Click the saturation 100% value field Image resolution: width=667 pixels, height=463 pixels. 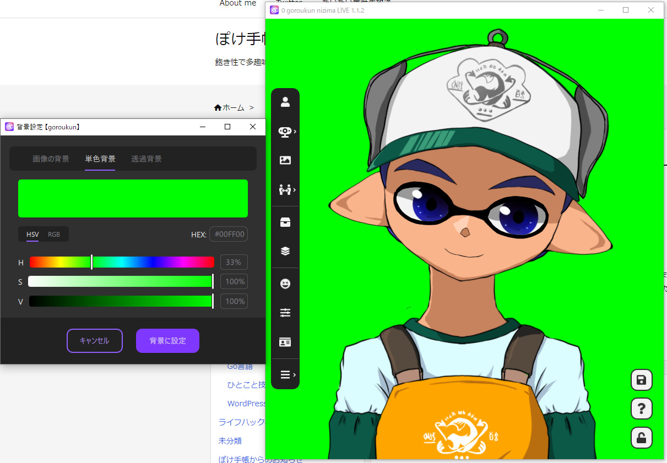234,282
